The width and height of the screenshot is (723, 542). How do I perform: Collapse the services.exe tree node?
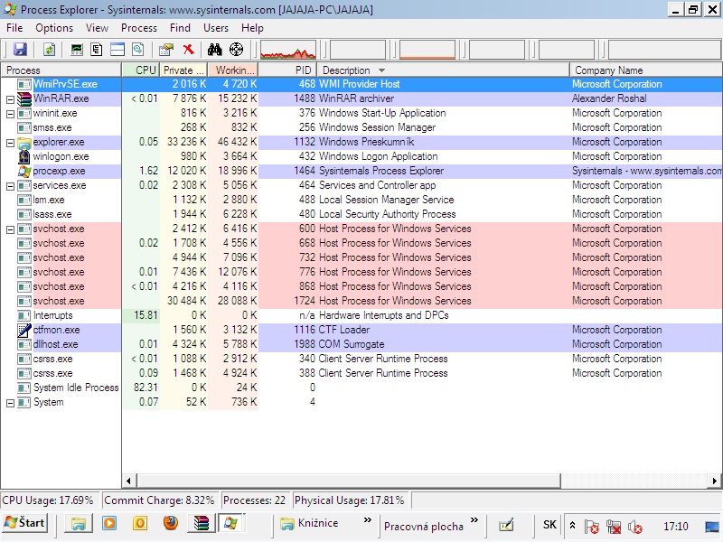click(10, 186)
